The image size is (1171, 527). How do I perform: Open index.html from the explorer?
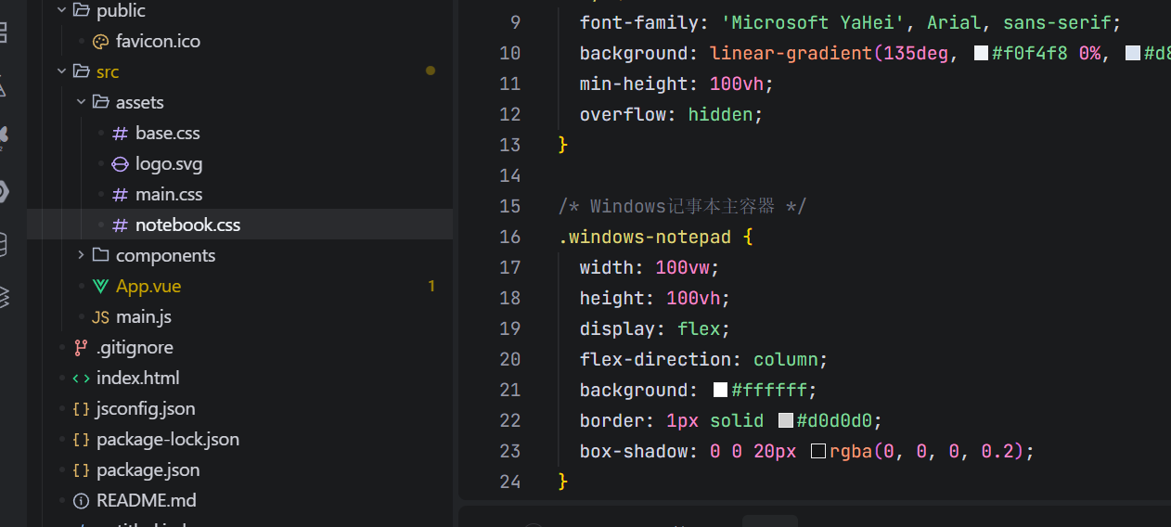pyautogui.click(x=138, y=379)
